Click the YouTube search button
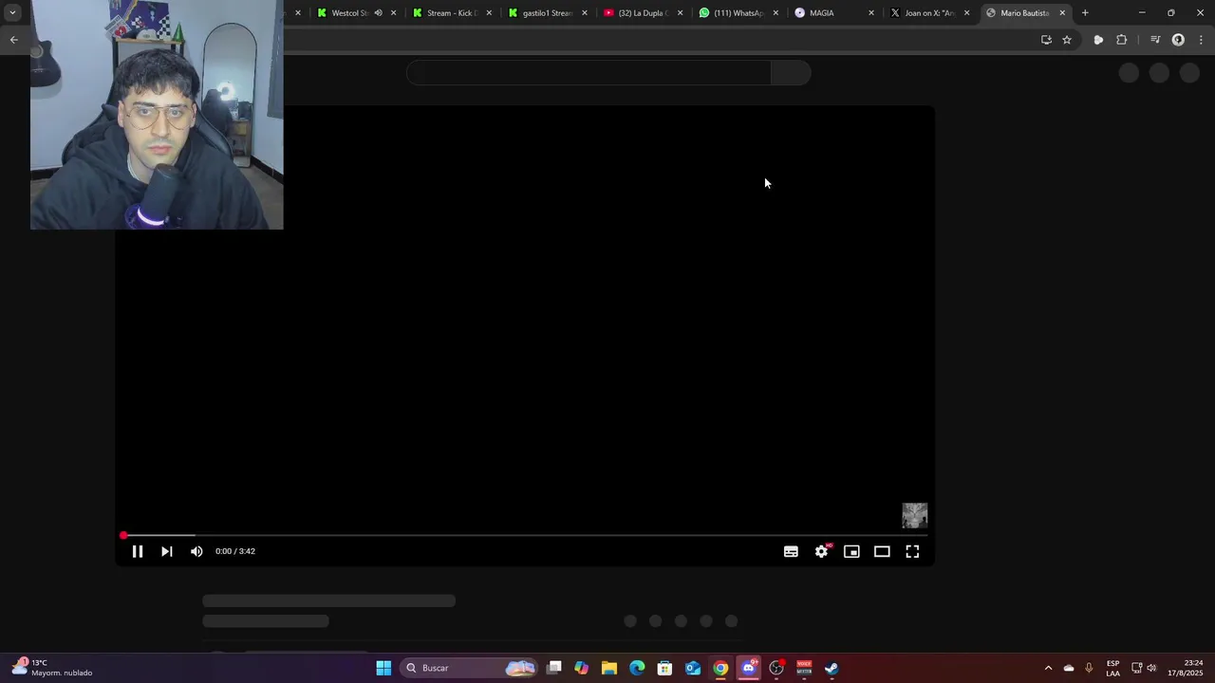Screen dimensions: 1215x683 [791, 73]
